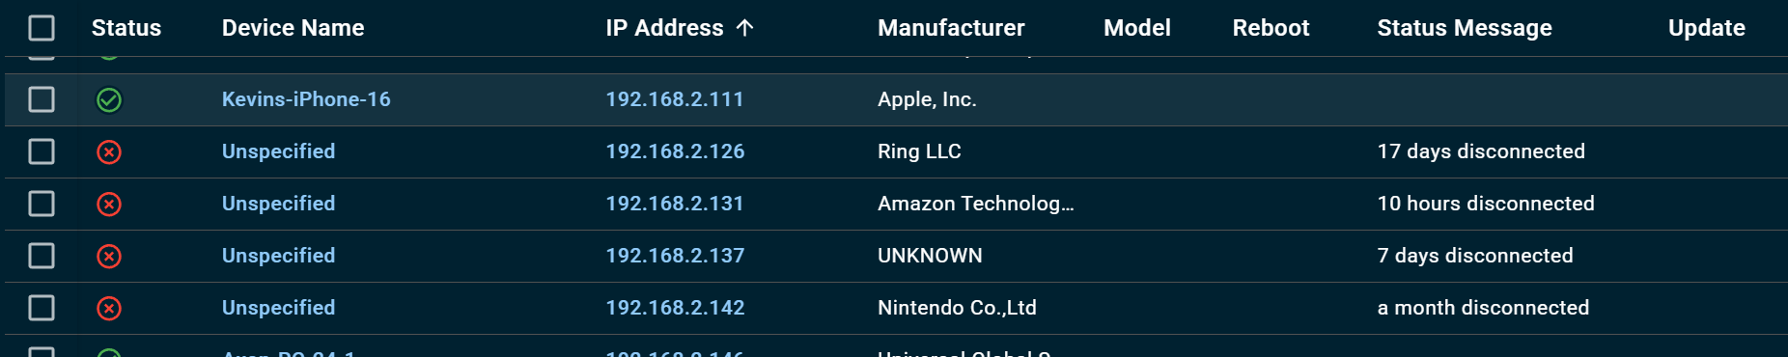Sort by the Manufacturer column header
Viewport: 1788px width, 357px height.
tap(951, 28)
